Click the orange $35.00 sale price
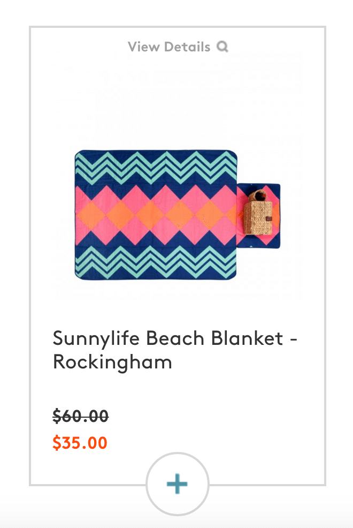353x528 pixels. tap(80, 442)
